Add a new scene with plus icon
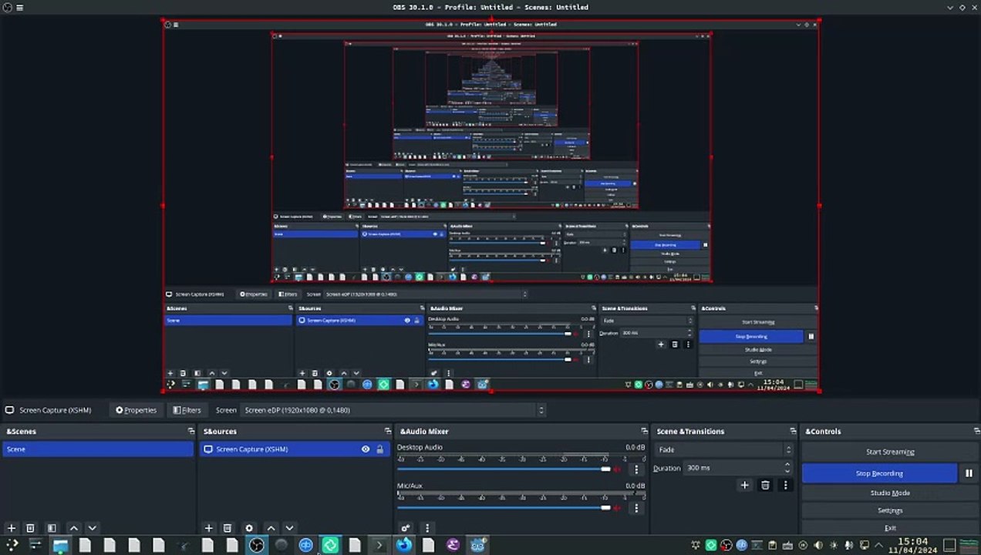This screenshot has width=981, height=555. pos(11,528)
